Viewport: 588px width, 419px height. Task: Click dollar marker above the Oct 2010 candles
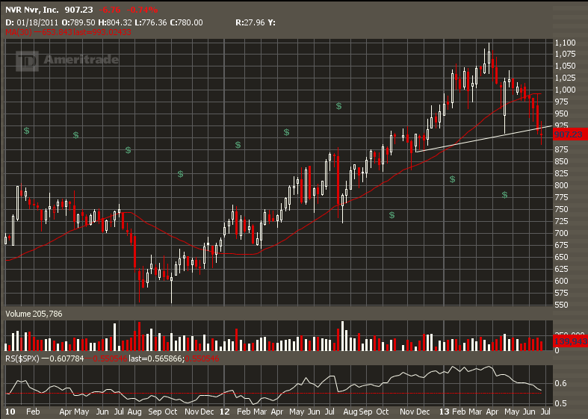pyautogui.click(x=181, y=174)
